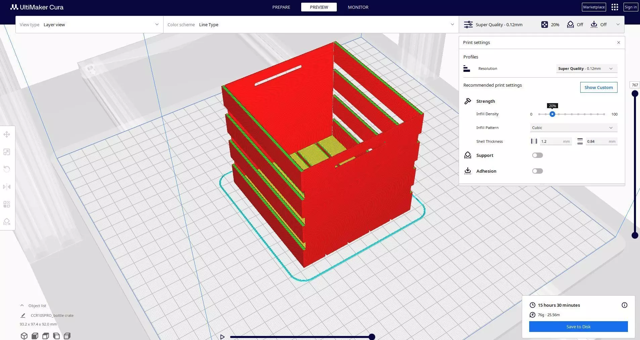Open the Resolution profile dropdown

(587, 69)
